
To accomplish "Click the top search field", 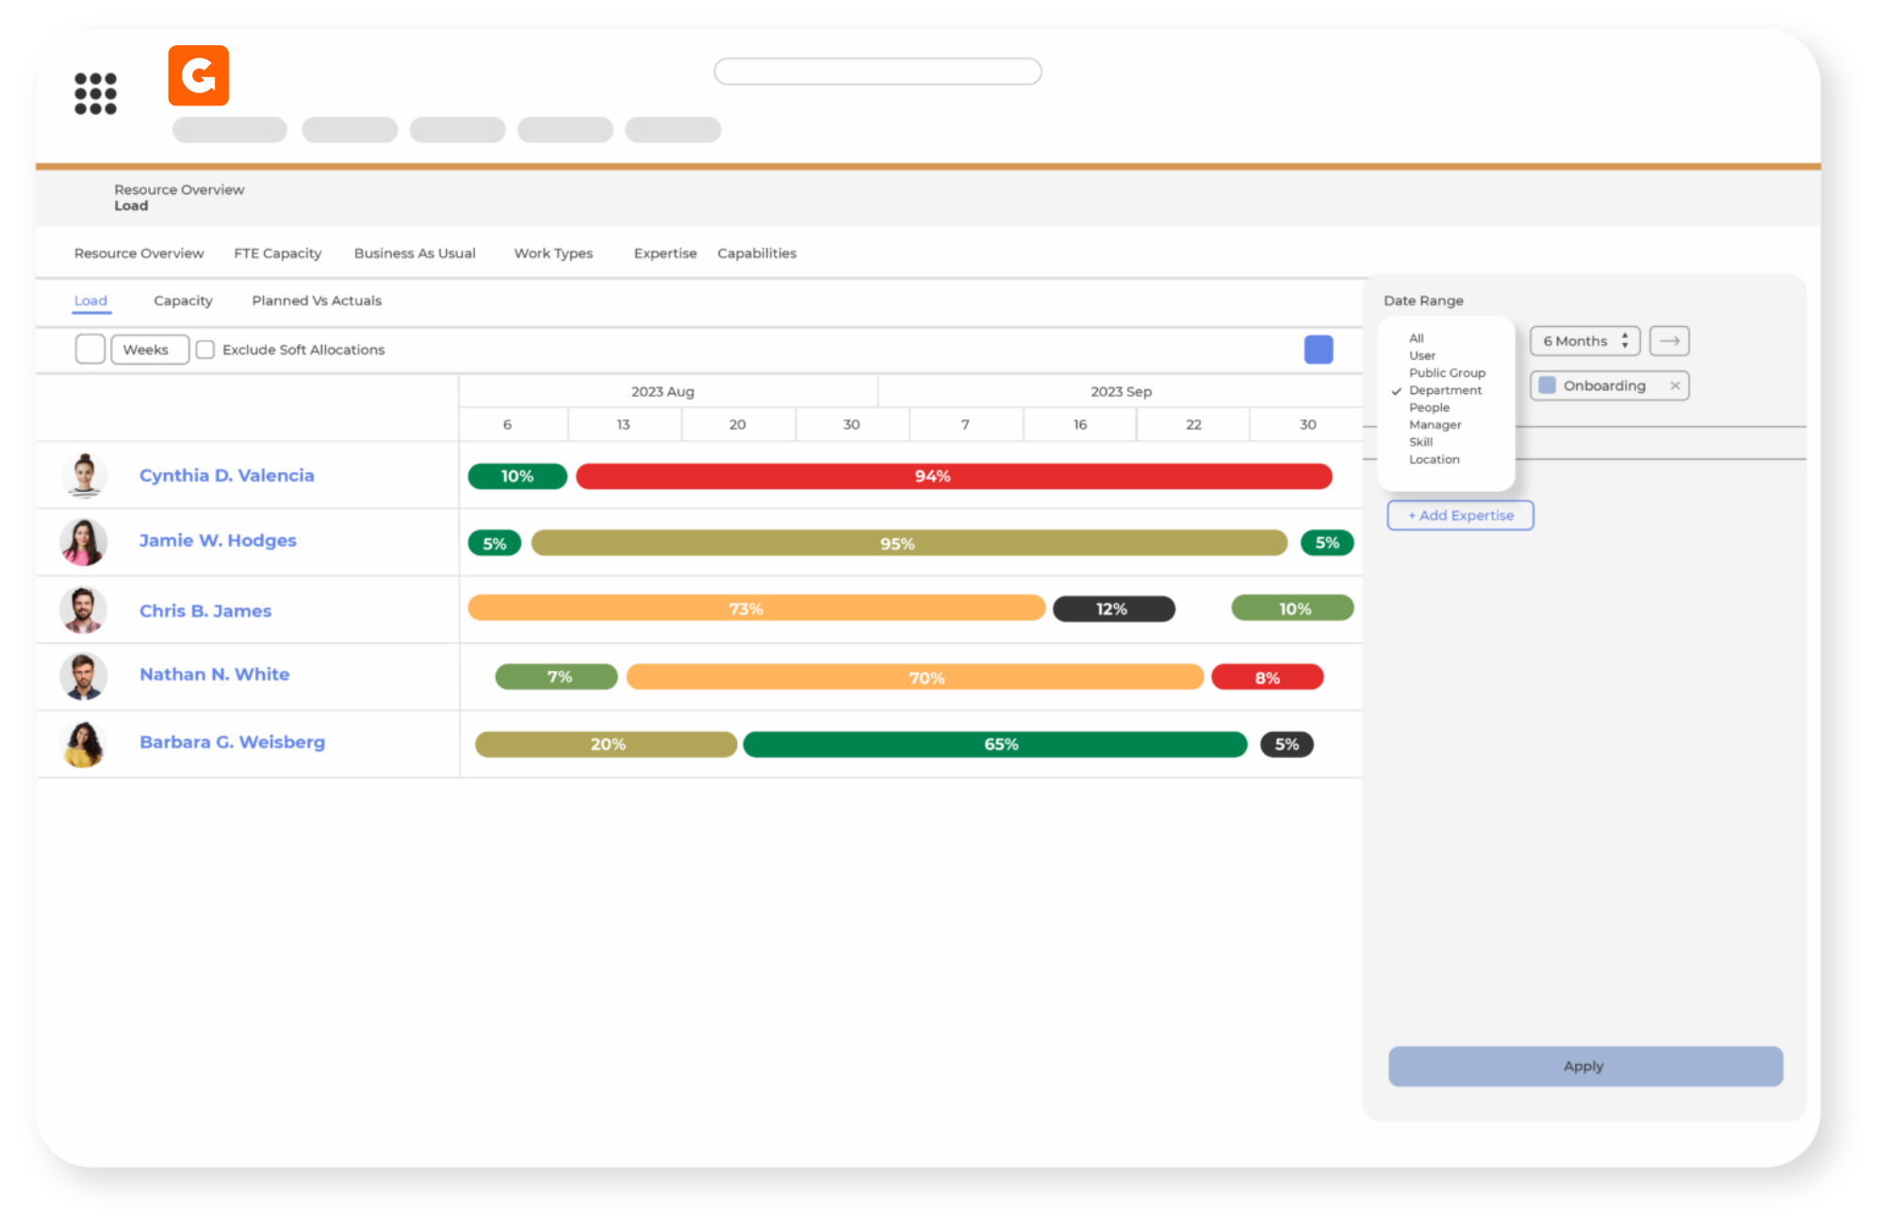I will [x=877, y=72].
